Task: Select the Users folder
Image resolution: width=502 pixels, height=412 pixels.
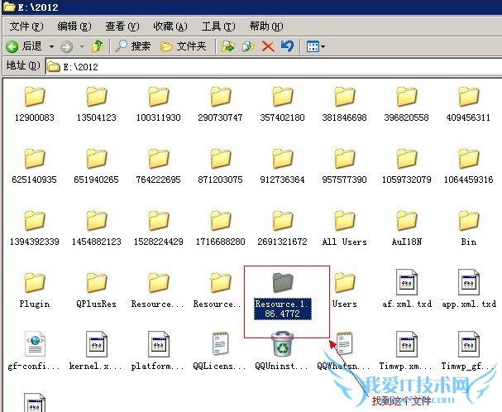Action: pos(345,291)
